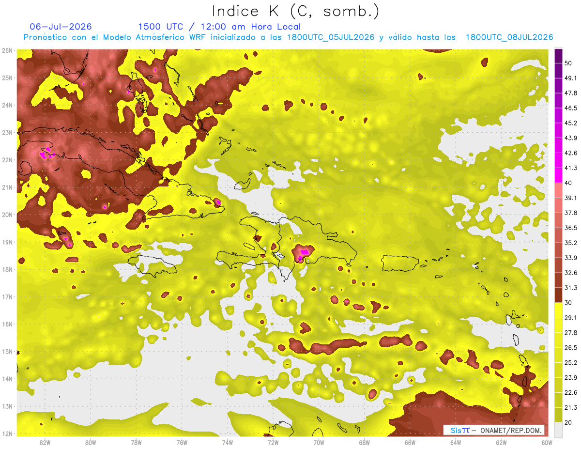Click the legend value "46.5"

pyautogui.click(x=571, y=108)
